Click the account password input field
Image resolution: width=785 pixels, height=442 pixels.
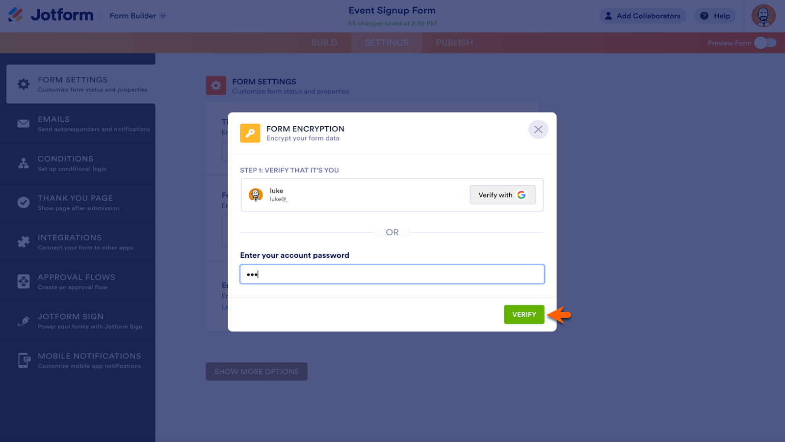click(x=392, y=275)
